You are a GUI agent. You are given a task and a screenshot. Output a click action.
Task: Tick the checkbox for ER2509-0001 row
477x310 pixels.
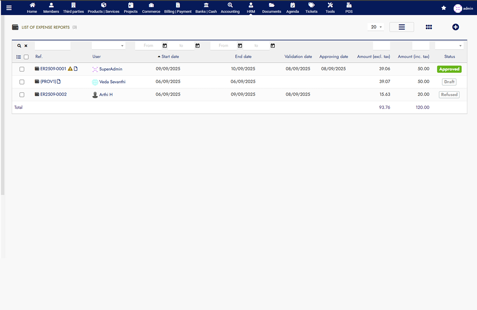(x=22, y=69)
